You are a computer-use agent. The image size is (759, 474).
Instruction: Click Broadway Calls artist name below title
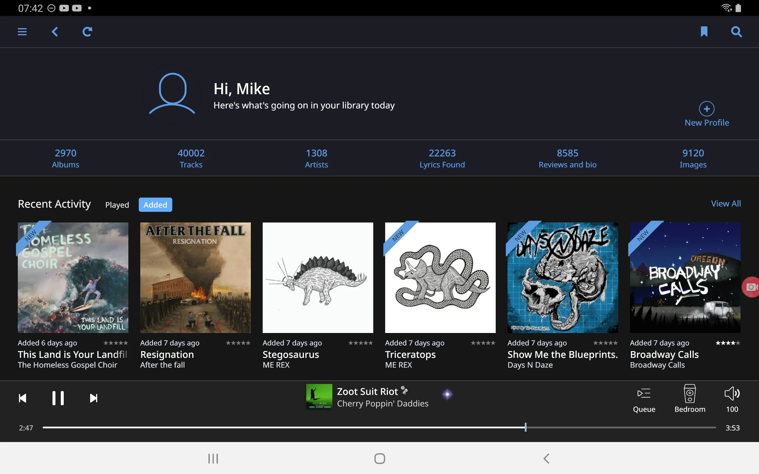coord(657,365)
